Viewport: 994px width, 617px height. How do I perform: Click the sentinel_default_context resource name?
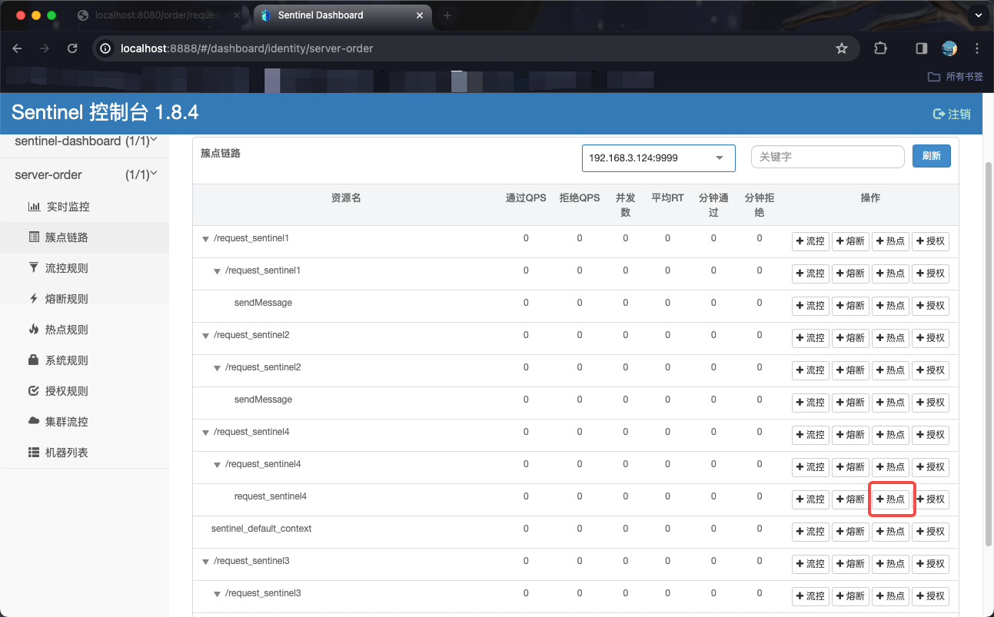tap(261, 529)
